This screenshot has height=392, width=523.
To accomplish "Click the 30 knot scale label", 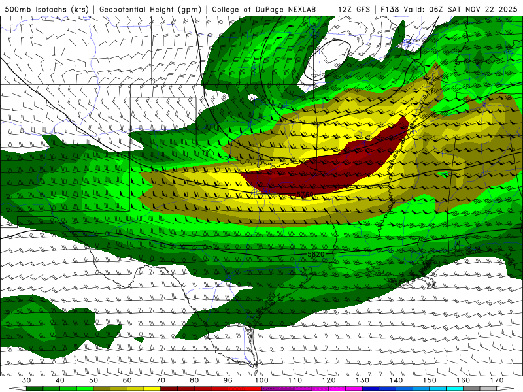I will (x=26, y=380).
